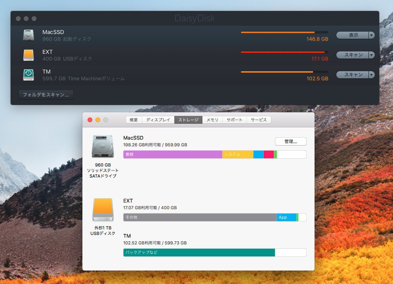Click the 960 GB hard drive icon in Storage window

tap(103, 146)
